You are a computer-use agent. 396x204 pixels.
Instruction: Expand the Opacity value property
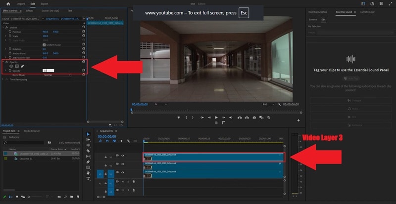coord(6,71)
